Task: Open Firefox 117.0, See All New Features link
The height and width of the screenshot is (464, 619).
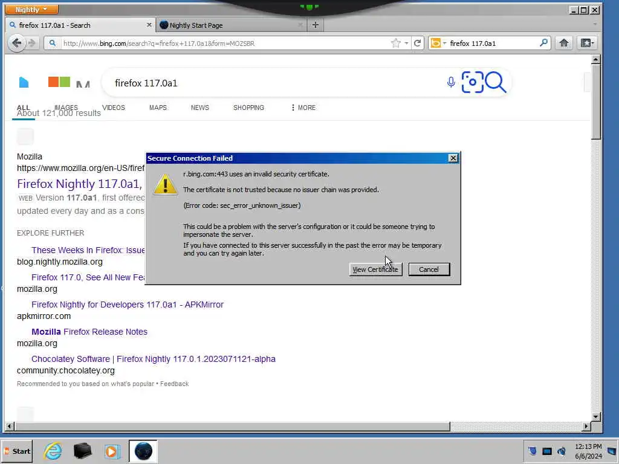Action: point(88,277)
